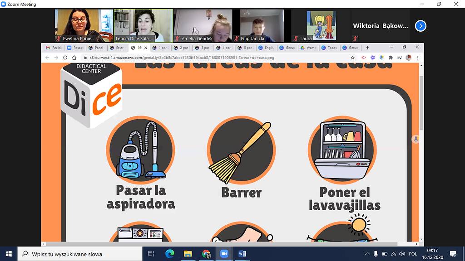Click the Dice Didactical Center logo
This screenshot has width=465, height=261.
(x=91, y=95)
